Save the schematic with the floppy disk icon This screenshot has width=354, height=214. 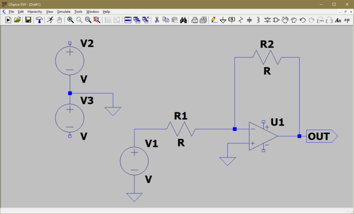coord(28,20)
